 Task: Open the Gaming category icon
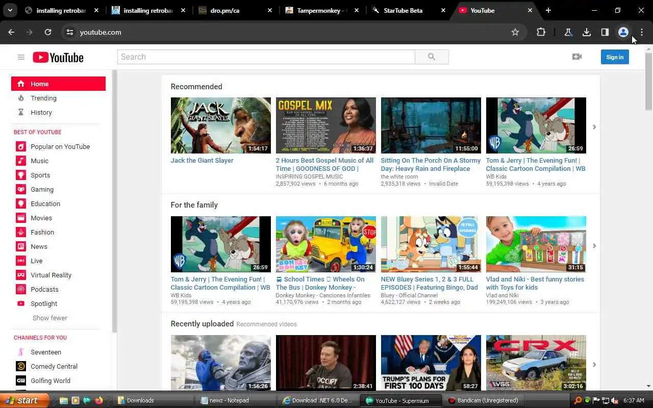pos(21,189)
